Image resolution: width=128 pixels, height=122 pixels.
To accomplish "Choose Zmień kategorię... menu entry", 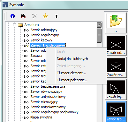I will 76,66.
